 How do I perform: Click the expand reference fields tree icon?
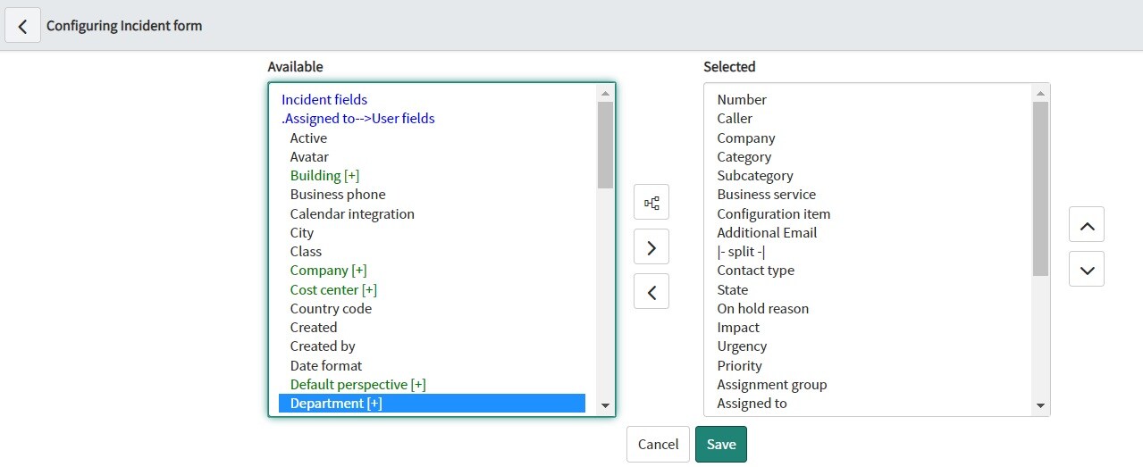651,203
